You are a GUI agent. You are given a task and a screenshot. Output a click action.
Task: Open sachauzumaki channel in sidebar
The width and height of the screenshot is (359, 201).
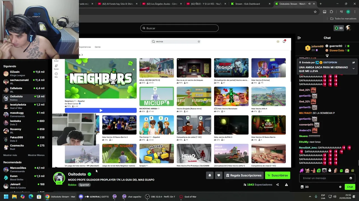coord(24,82)
